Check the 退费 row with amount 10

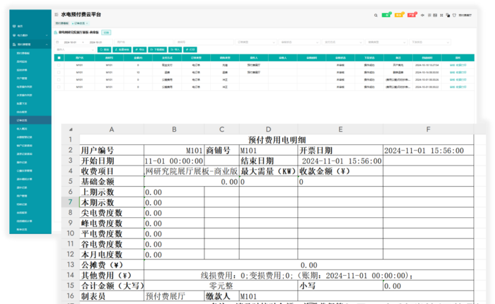pos(59,73)
